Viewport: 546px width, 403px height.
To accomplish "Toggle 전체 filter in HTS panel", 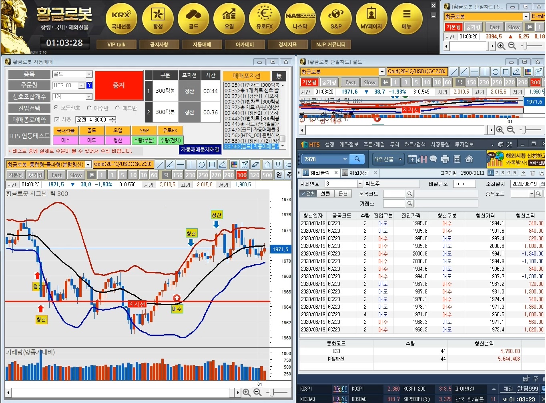I will pos(308,194).
